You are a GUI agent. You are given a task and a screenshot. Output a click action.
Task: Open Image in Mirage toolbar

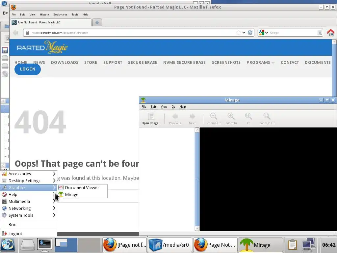pyautogui.click(x=151, y=119)
